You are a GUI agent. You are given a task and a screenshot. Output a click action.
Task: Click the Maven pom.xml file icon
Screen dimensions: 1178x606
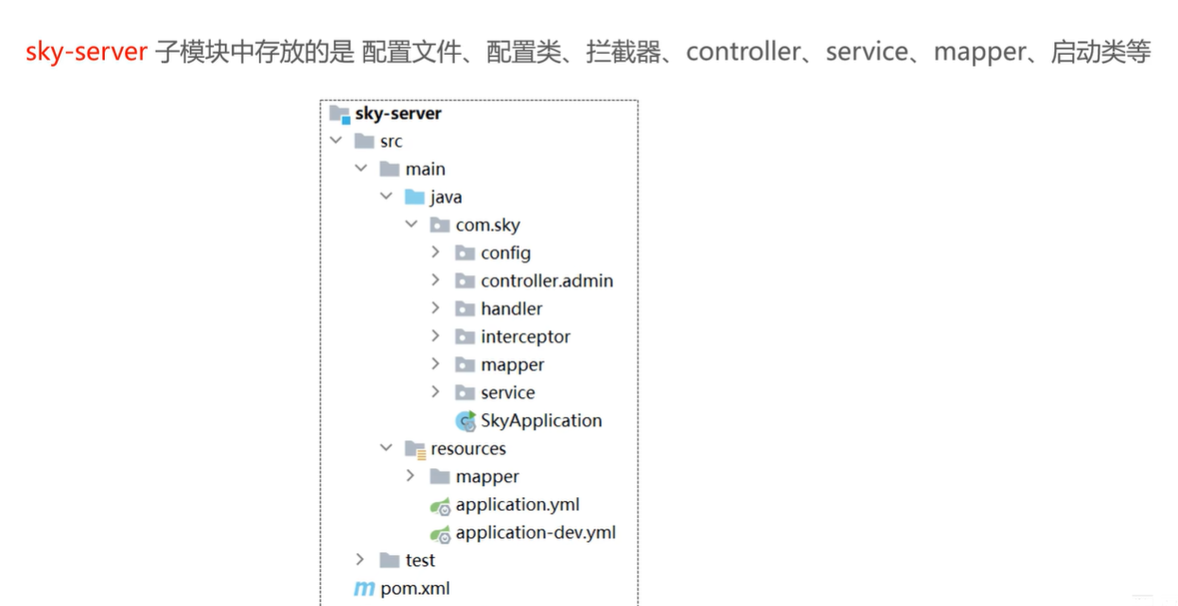[364, 589]
